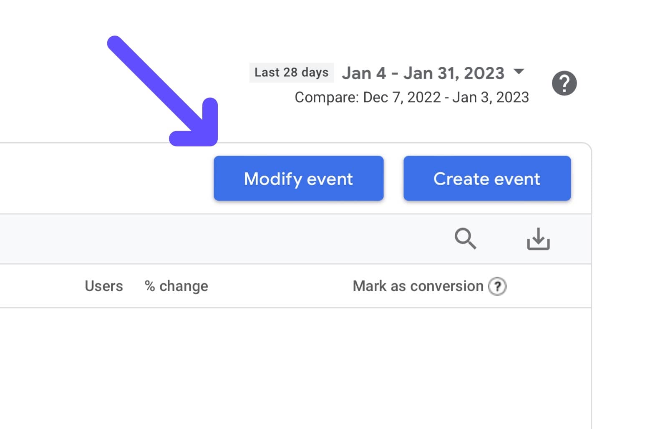
Task: Click the Dec 7, 2022 comparison start date
Action: coord(401,98)
